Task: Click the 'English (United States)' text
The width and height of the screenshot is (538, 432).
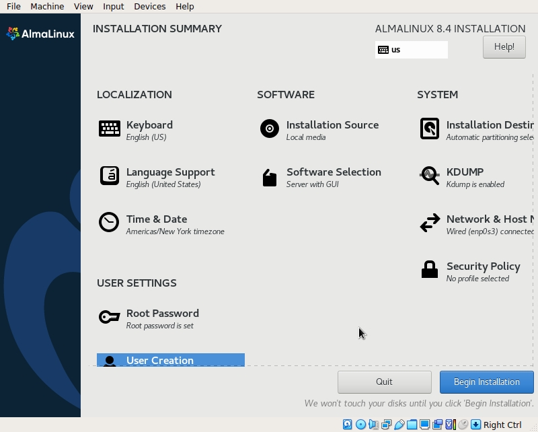Action: click(x=163, y=184)
